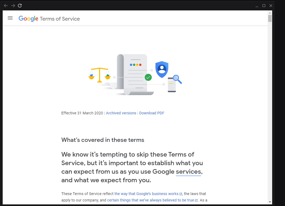
Task: Click the browser back arrow
Action: [x=6, y=6]
